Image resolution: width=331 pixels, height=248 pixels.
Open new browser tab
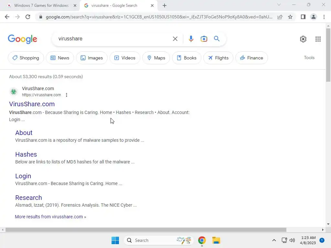pyautogui.click(x=165, y=6)
